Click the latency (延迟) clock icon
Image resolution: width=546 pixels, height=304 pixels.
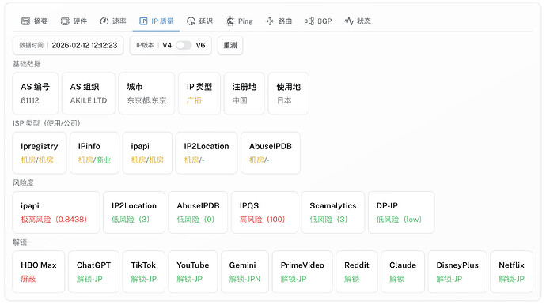coord(191,21)
